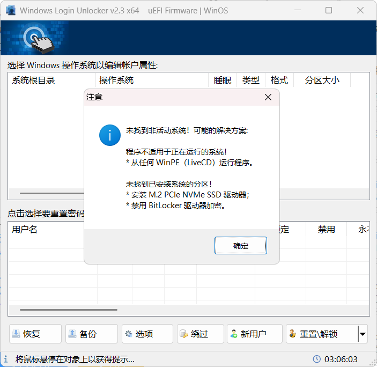Click the 格式 column header

[x=279, y=80]
